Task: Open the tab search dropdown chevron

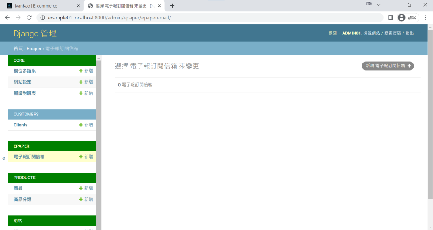Action: coord(378,5)
